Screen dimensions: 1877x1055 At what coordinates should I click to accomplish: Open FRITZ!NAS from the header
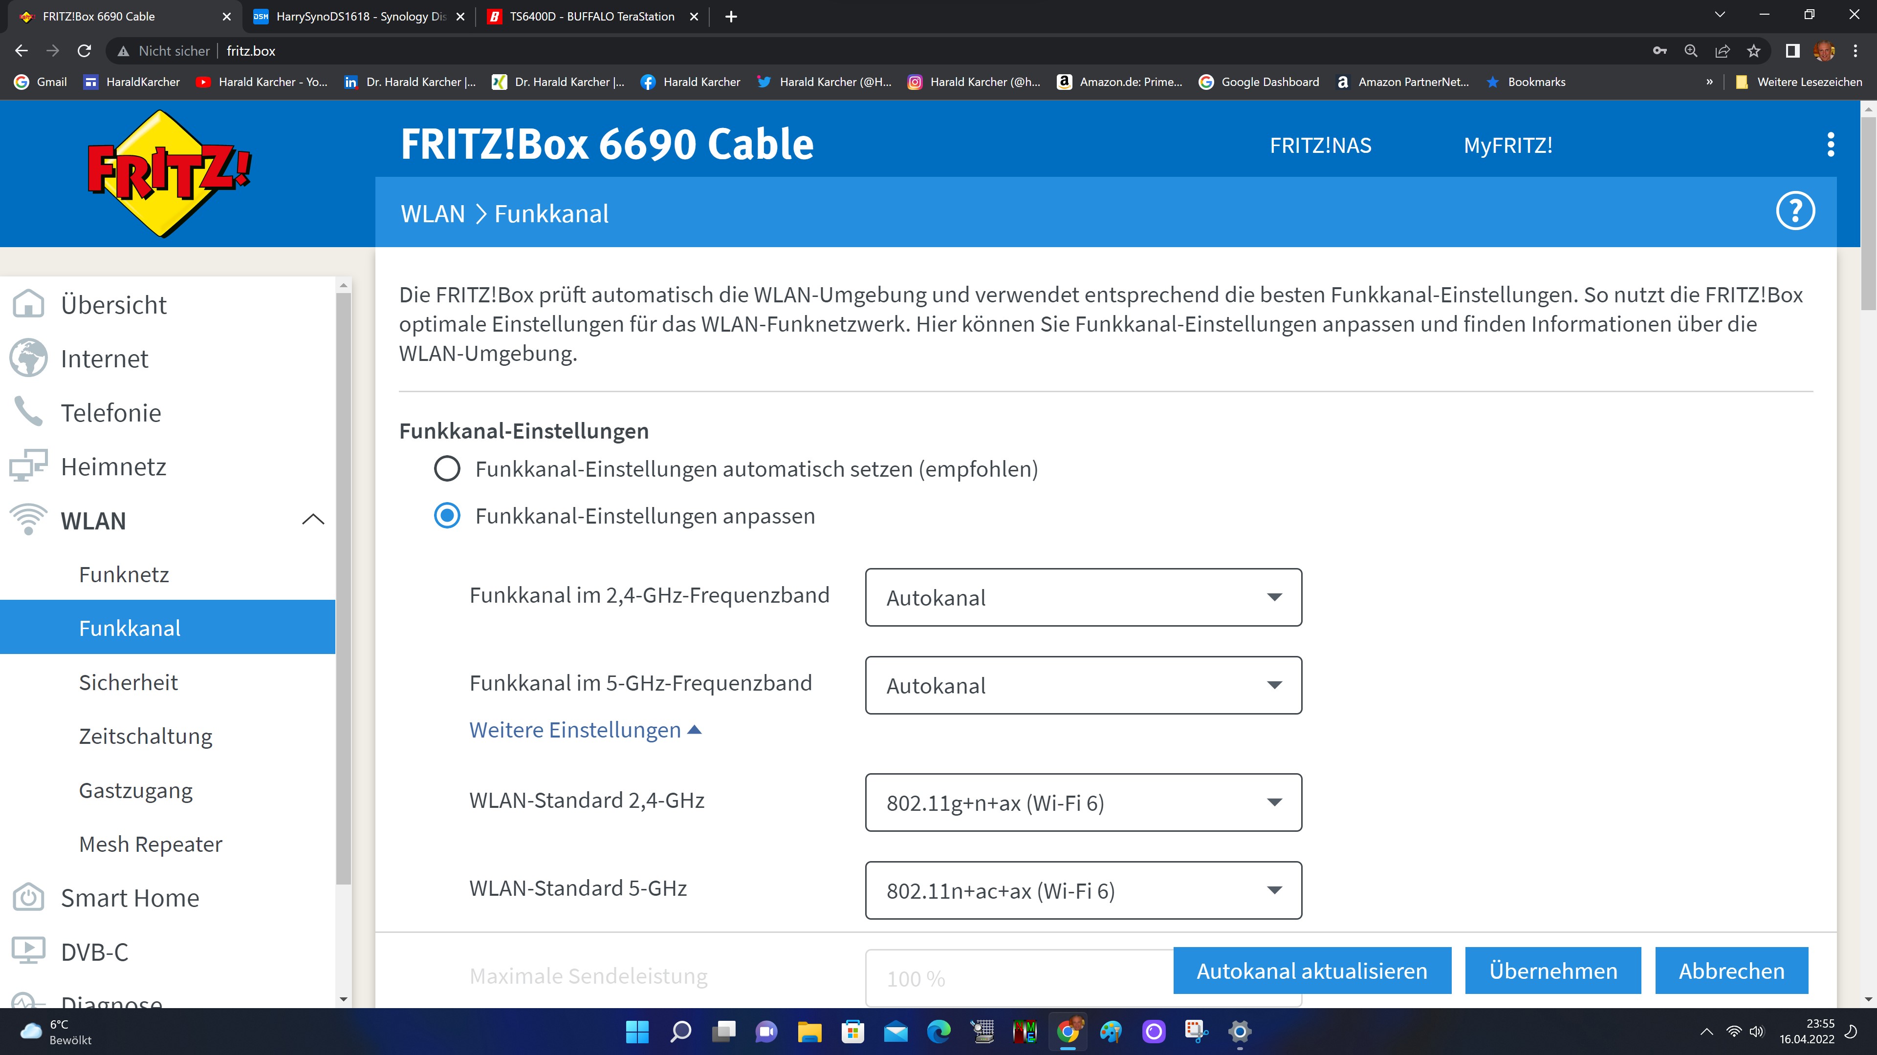click(1320, 144)
